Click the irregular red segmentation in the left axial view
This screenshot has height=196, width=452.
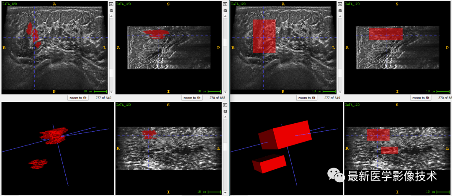(34, 35)
